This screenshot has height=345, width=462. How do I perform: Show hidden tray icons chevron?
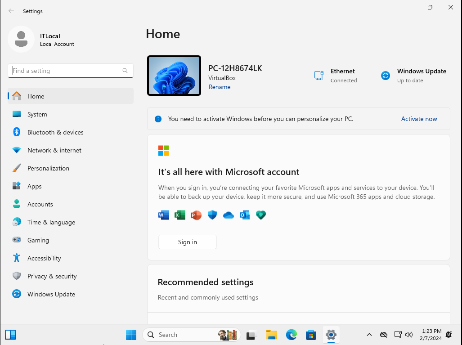(x=369, y=335)
